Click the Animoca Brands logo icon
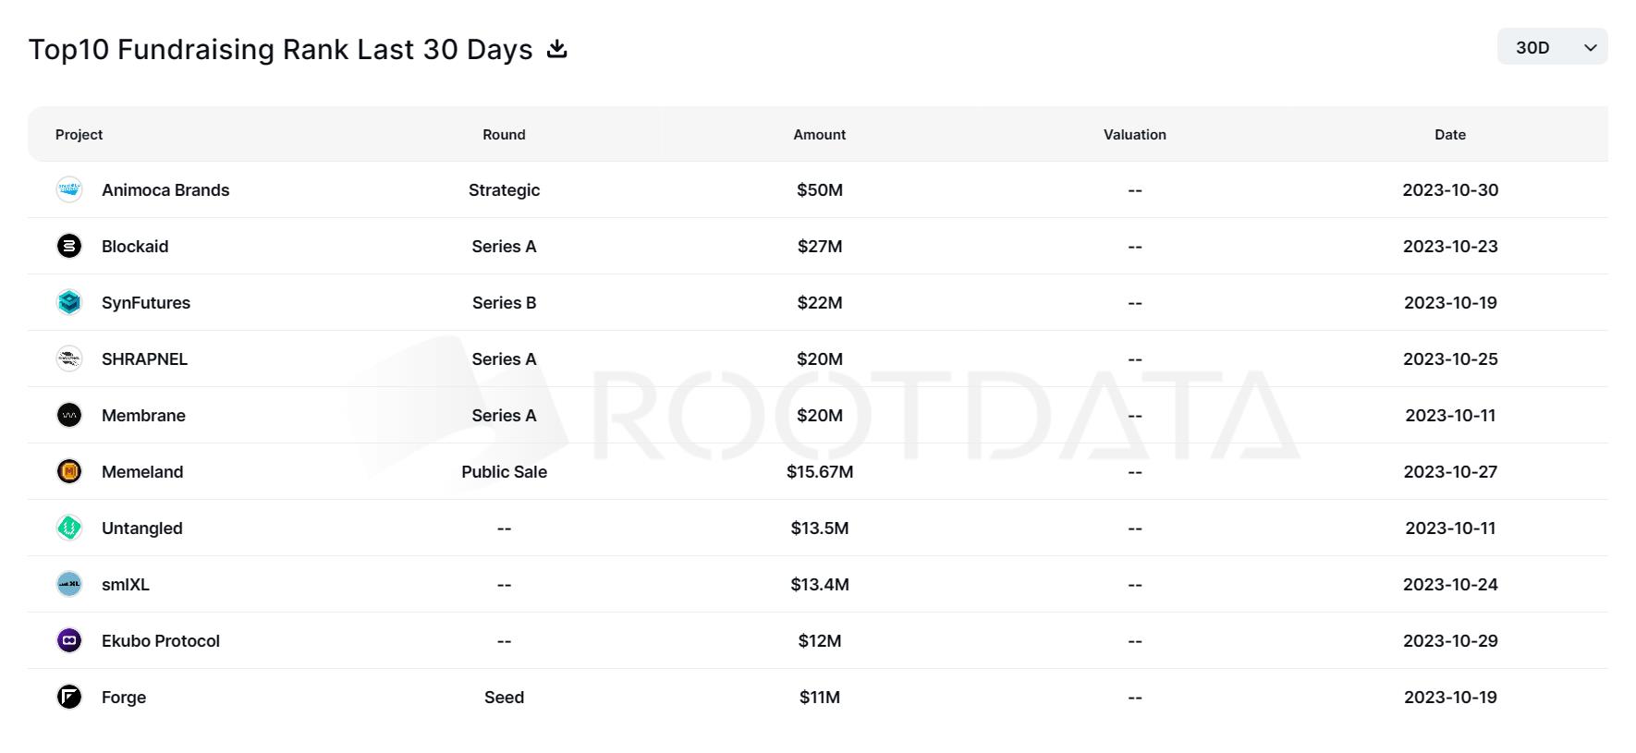Viewport: 1636px width, 753px height. [x=69, y=189]
